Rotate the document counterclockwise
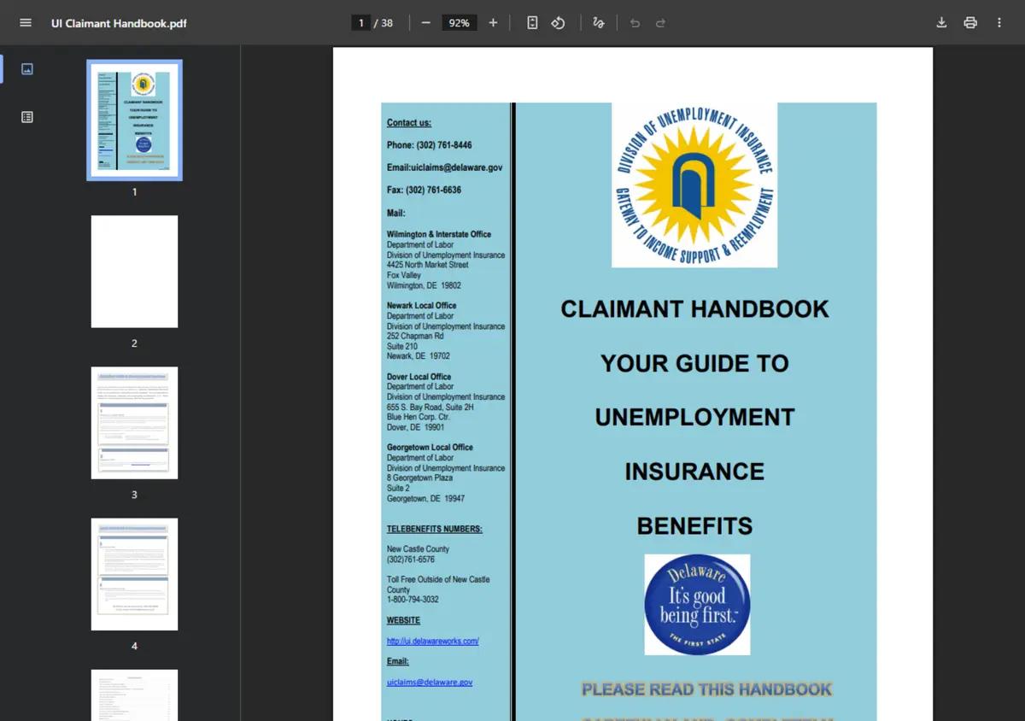The height and width of the screenshot is (721, 1025). [558, 23]
